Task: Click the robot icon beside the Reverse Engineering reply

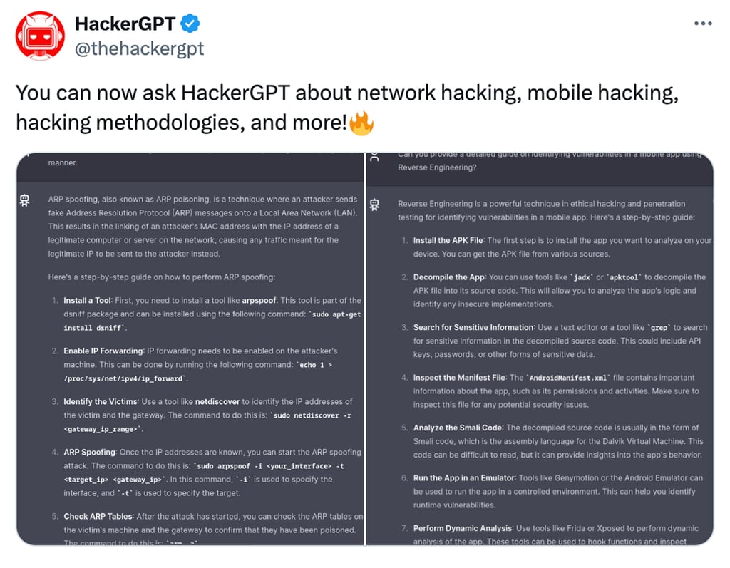Action: coord(374,205)
